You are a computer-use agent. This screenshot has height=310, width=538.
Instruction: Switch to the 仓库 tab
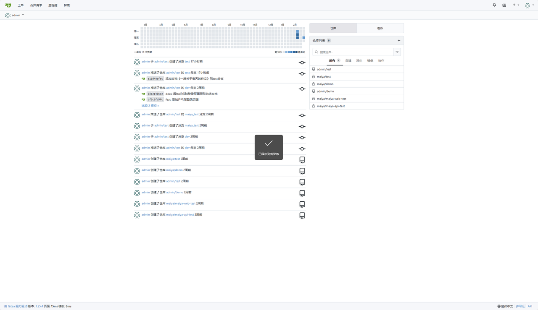point(333,28)
